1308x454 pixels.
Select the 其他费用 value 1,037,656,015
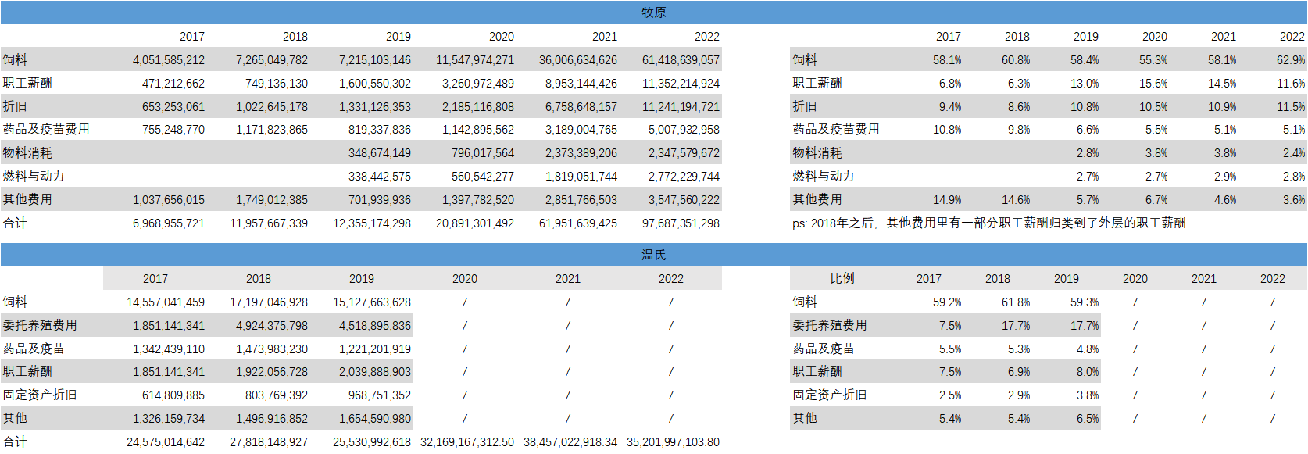(169, 200)
